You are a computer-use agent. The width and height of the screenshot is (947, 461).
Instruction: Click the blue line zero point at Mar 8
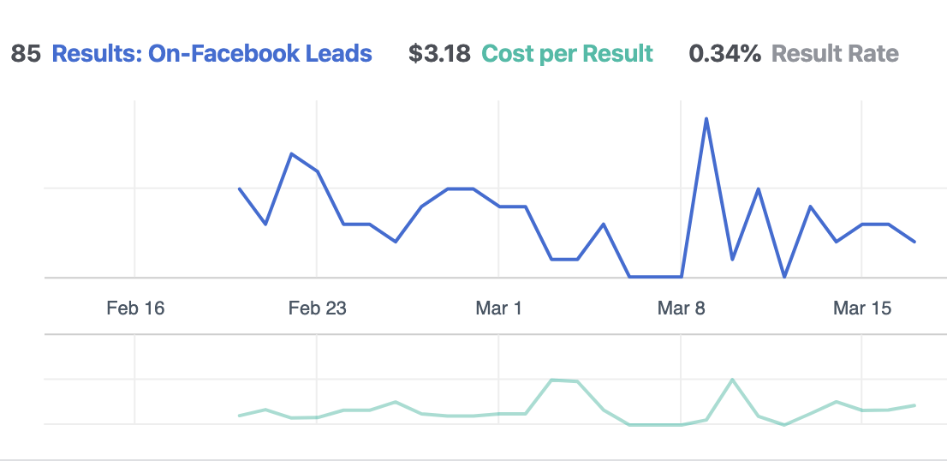point(681,277)
